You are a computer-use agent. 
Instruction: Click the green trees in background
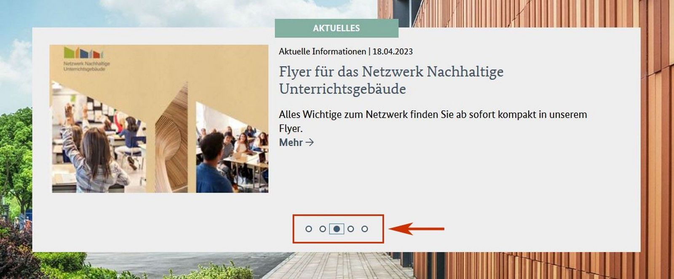click(16, 160)
